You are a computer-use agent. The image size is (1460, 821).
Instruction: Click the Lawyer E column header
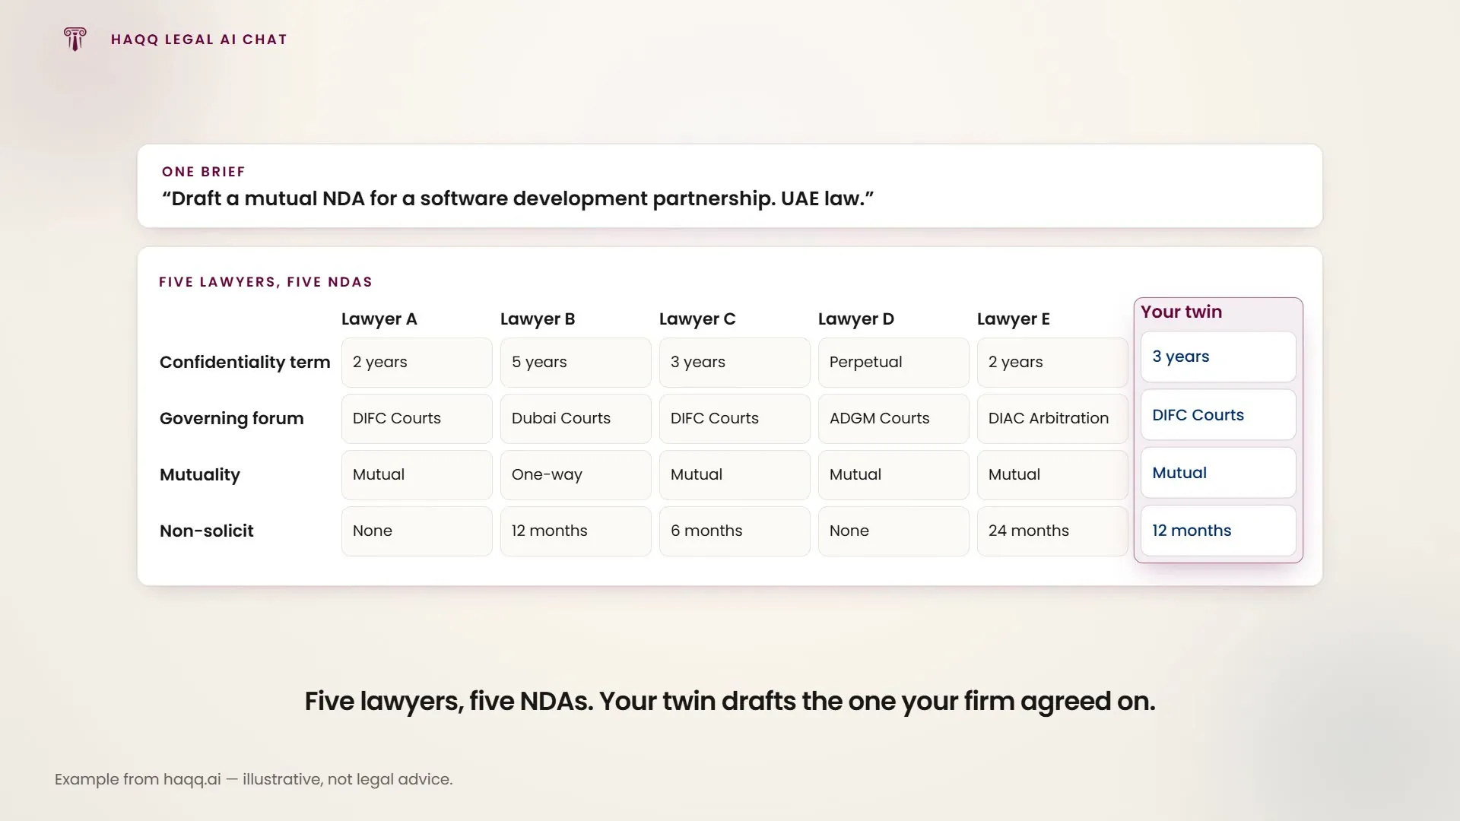pos(1013,319)
